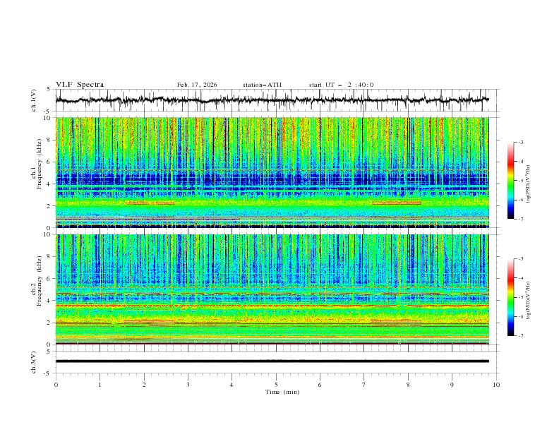
Task: Click the ch.3 voltage waveform bar
Action: click(275, 361)
